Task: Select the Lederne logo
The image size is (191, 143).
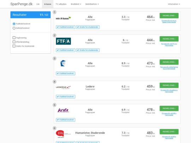Action: pos(63,87)
